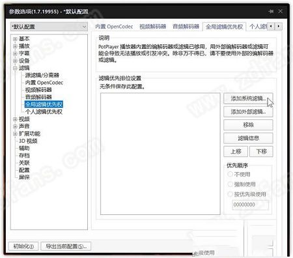The height and width of the screenshot is (258, 293).
Task: Select the 按优先级使用 radio option
Action: tap(247, 194)
